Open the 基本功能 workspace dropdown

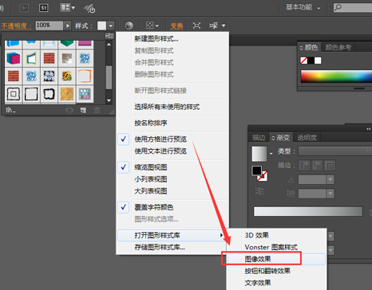pyautogui.click(x=303, y=7)
